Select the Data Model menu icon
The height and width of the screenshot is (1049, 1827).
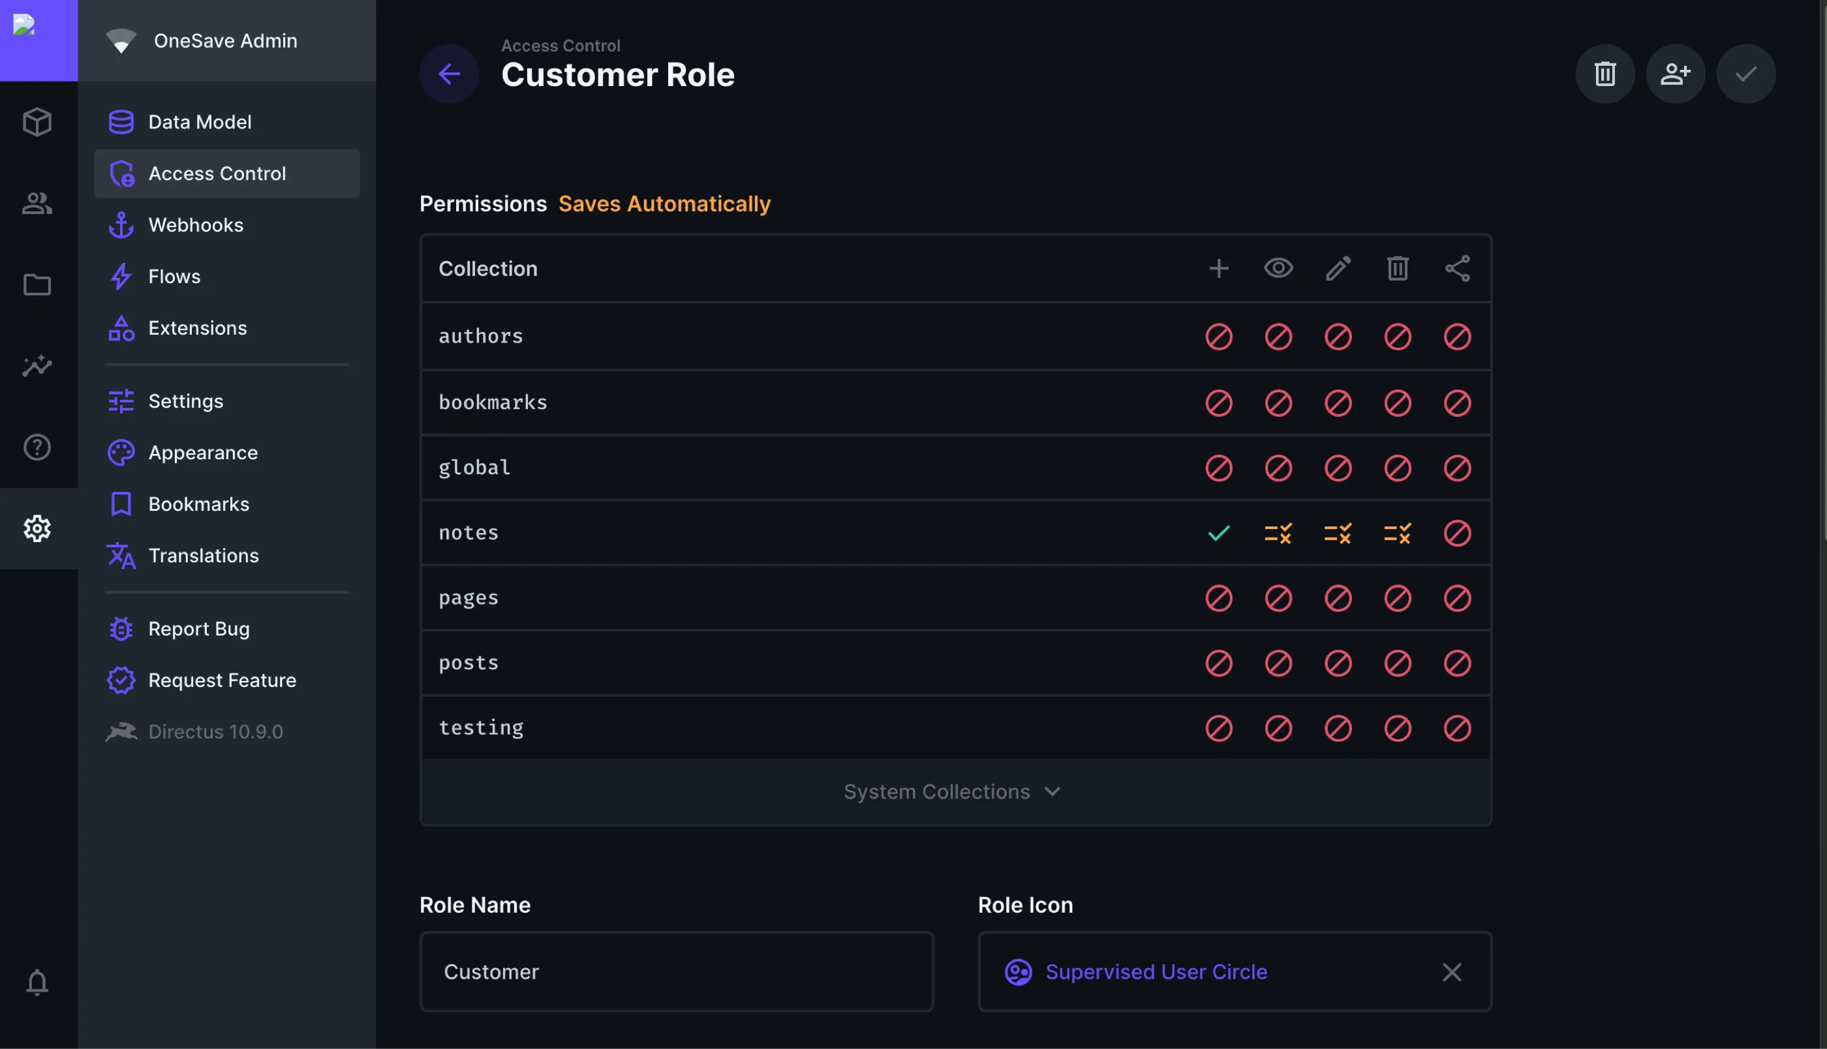pyautogui.click(x=121, y=121)
